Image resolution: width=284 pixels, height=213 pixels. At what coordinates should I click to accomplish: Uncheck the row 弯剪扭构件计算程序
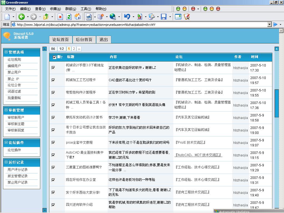[53, 93]
